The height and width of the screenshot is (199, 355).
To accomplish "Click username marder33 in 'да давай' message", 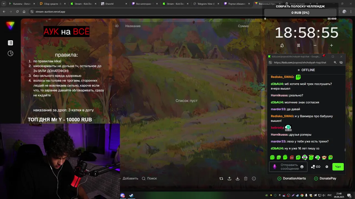I will [278, 109].
